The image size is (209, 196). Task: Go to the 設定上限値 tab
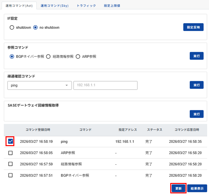[112, 6]
